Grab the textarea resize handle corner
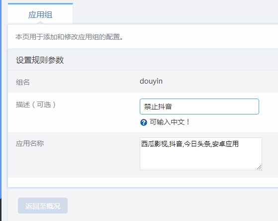Image resolution: width=278 pixels, height=221 pixels. coord(259,167)
